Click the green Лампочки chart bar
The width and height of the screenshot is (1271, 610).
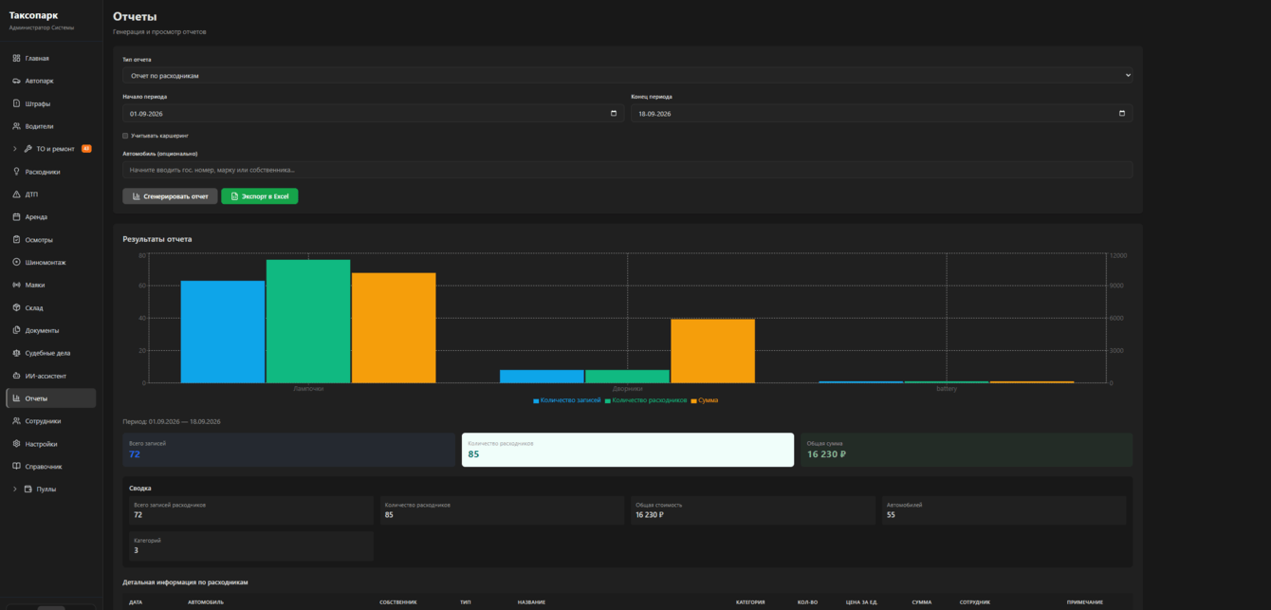pos(308,322)
